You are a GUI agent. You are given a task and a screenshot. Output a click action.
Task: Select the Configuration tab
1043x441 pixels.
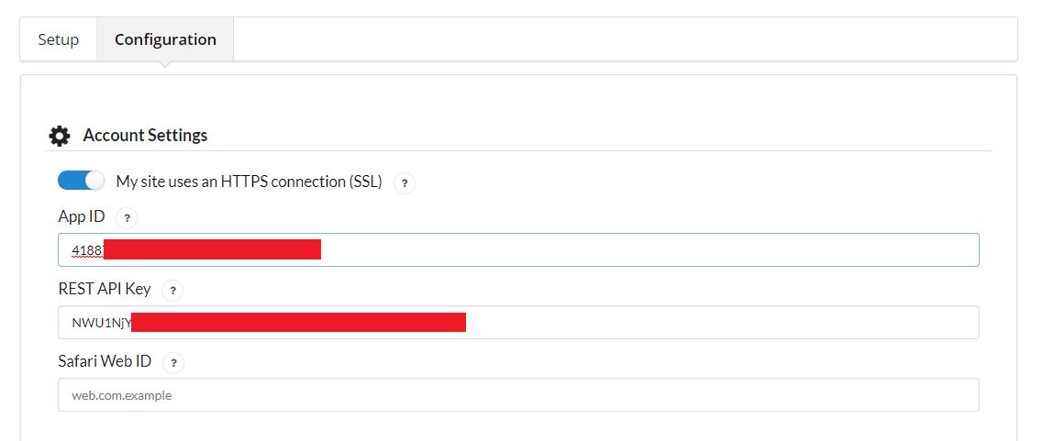tap(165, 39)
